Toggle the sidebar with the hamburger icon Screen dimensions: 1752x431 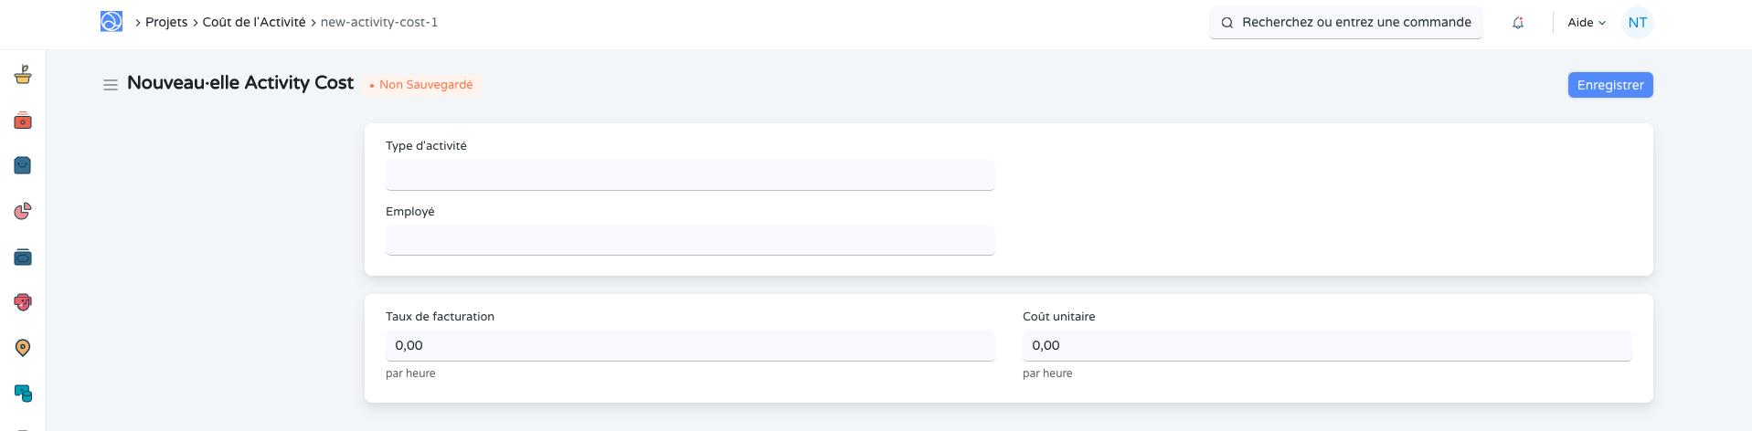(111, 85)
